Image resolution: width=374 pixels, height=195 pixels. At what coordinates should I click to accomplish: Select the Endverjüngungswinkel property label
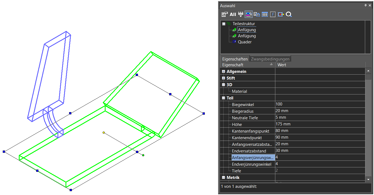click(x=252, y=164)
